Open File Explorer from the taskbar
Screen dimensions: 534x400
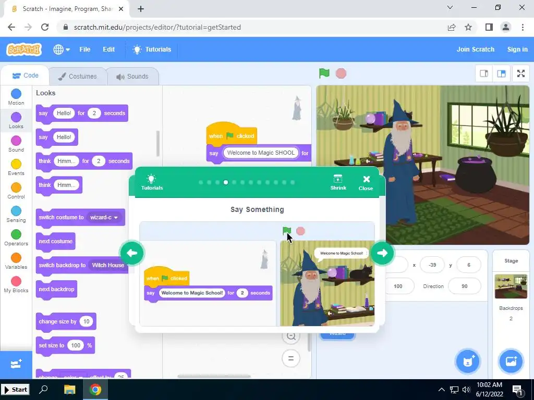coord(69,390)
